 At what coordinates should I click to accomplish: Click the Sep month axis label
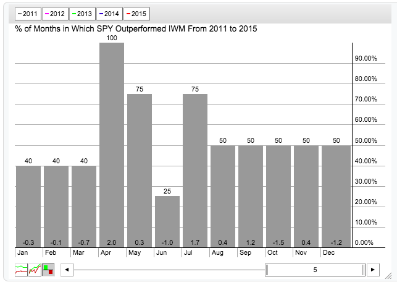(x=245, y=252)
